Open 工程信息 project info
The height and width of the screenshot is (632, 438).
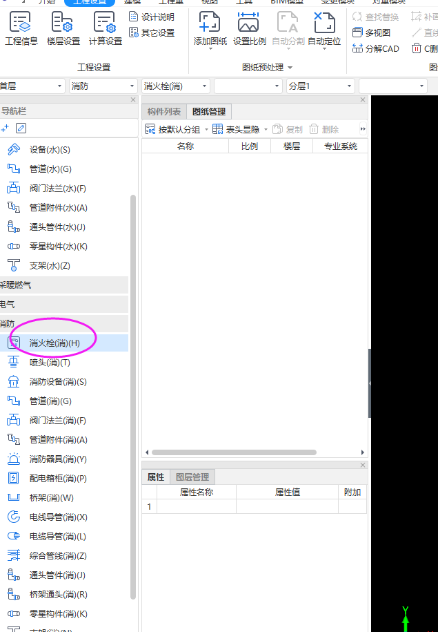click(21, 28)
